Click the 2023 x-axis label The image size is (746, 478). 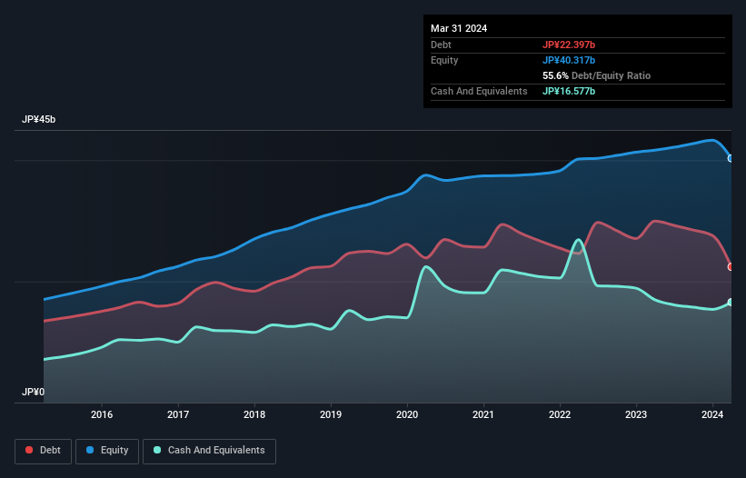pyautogui.click(x=636, y=414)
